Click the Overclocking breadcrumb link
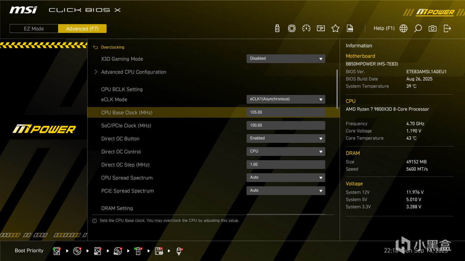Image resolution: width=465 pixels, height=261 pixels. pyautogui.click(x=112, y=47)
